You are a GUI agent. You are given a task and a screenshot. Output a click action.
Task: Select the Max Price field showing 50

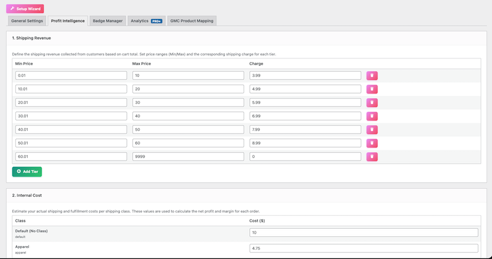[x=188, y=129]
